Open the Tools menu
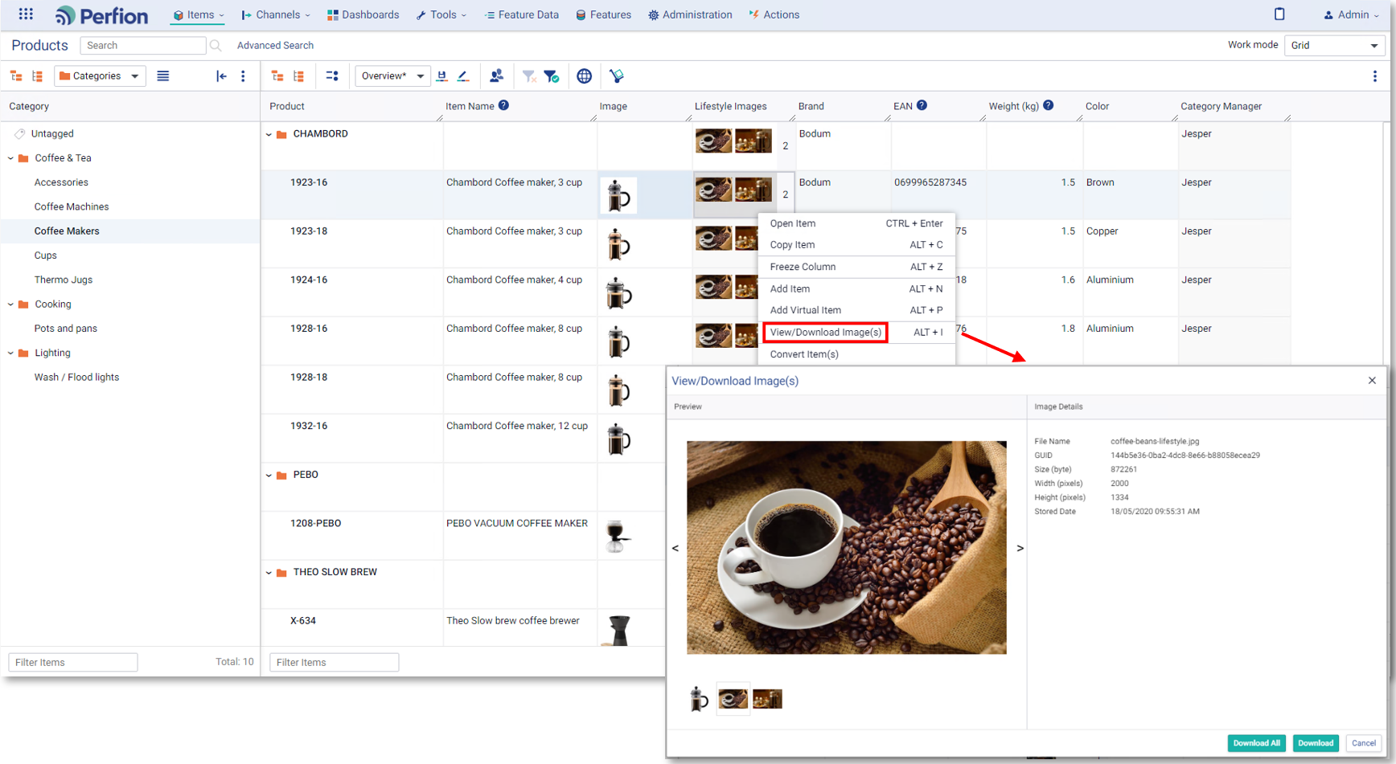Viewport: 1396px width, 764px height. (441, 15)
